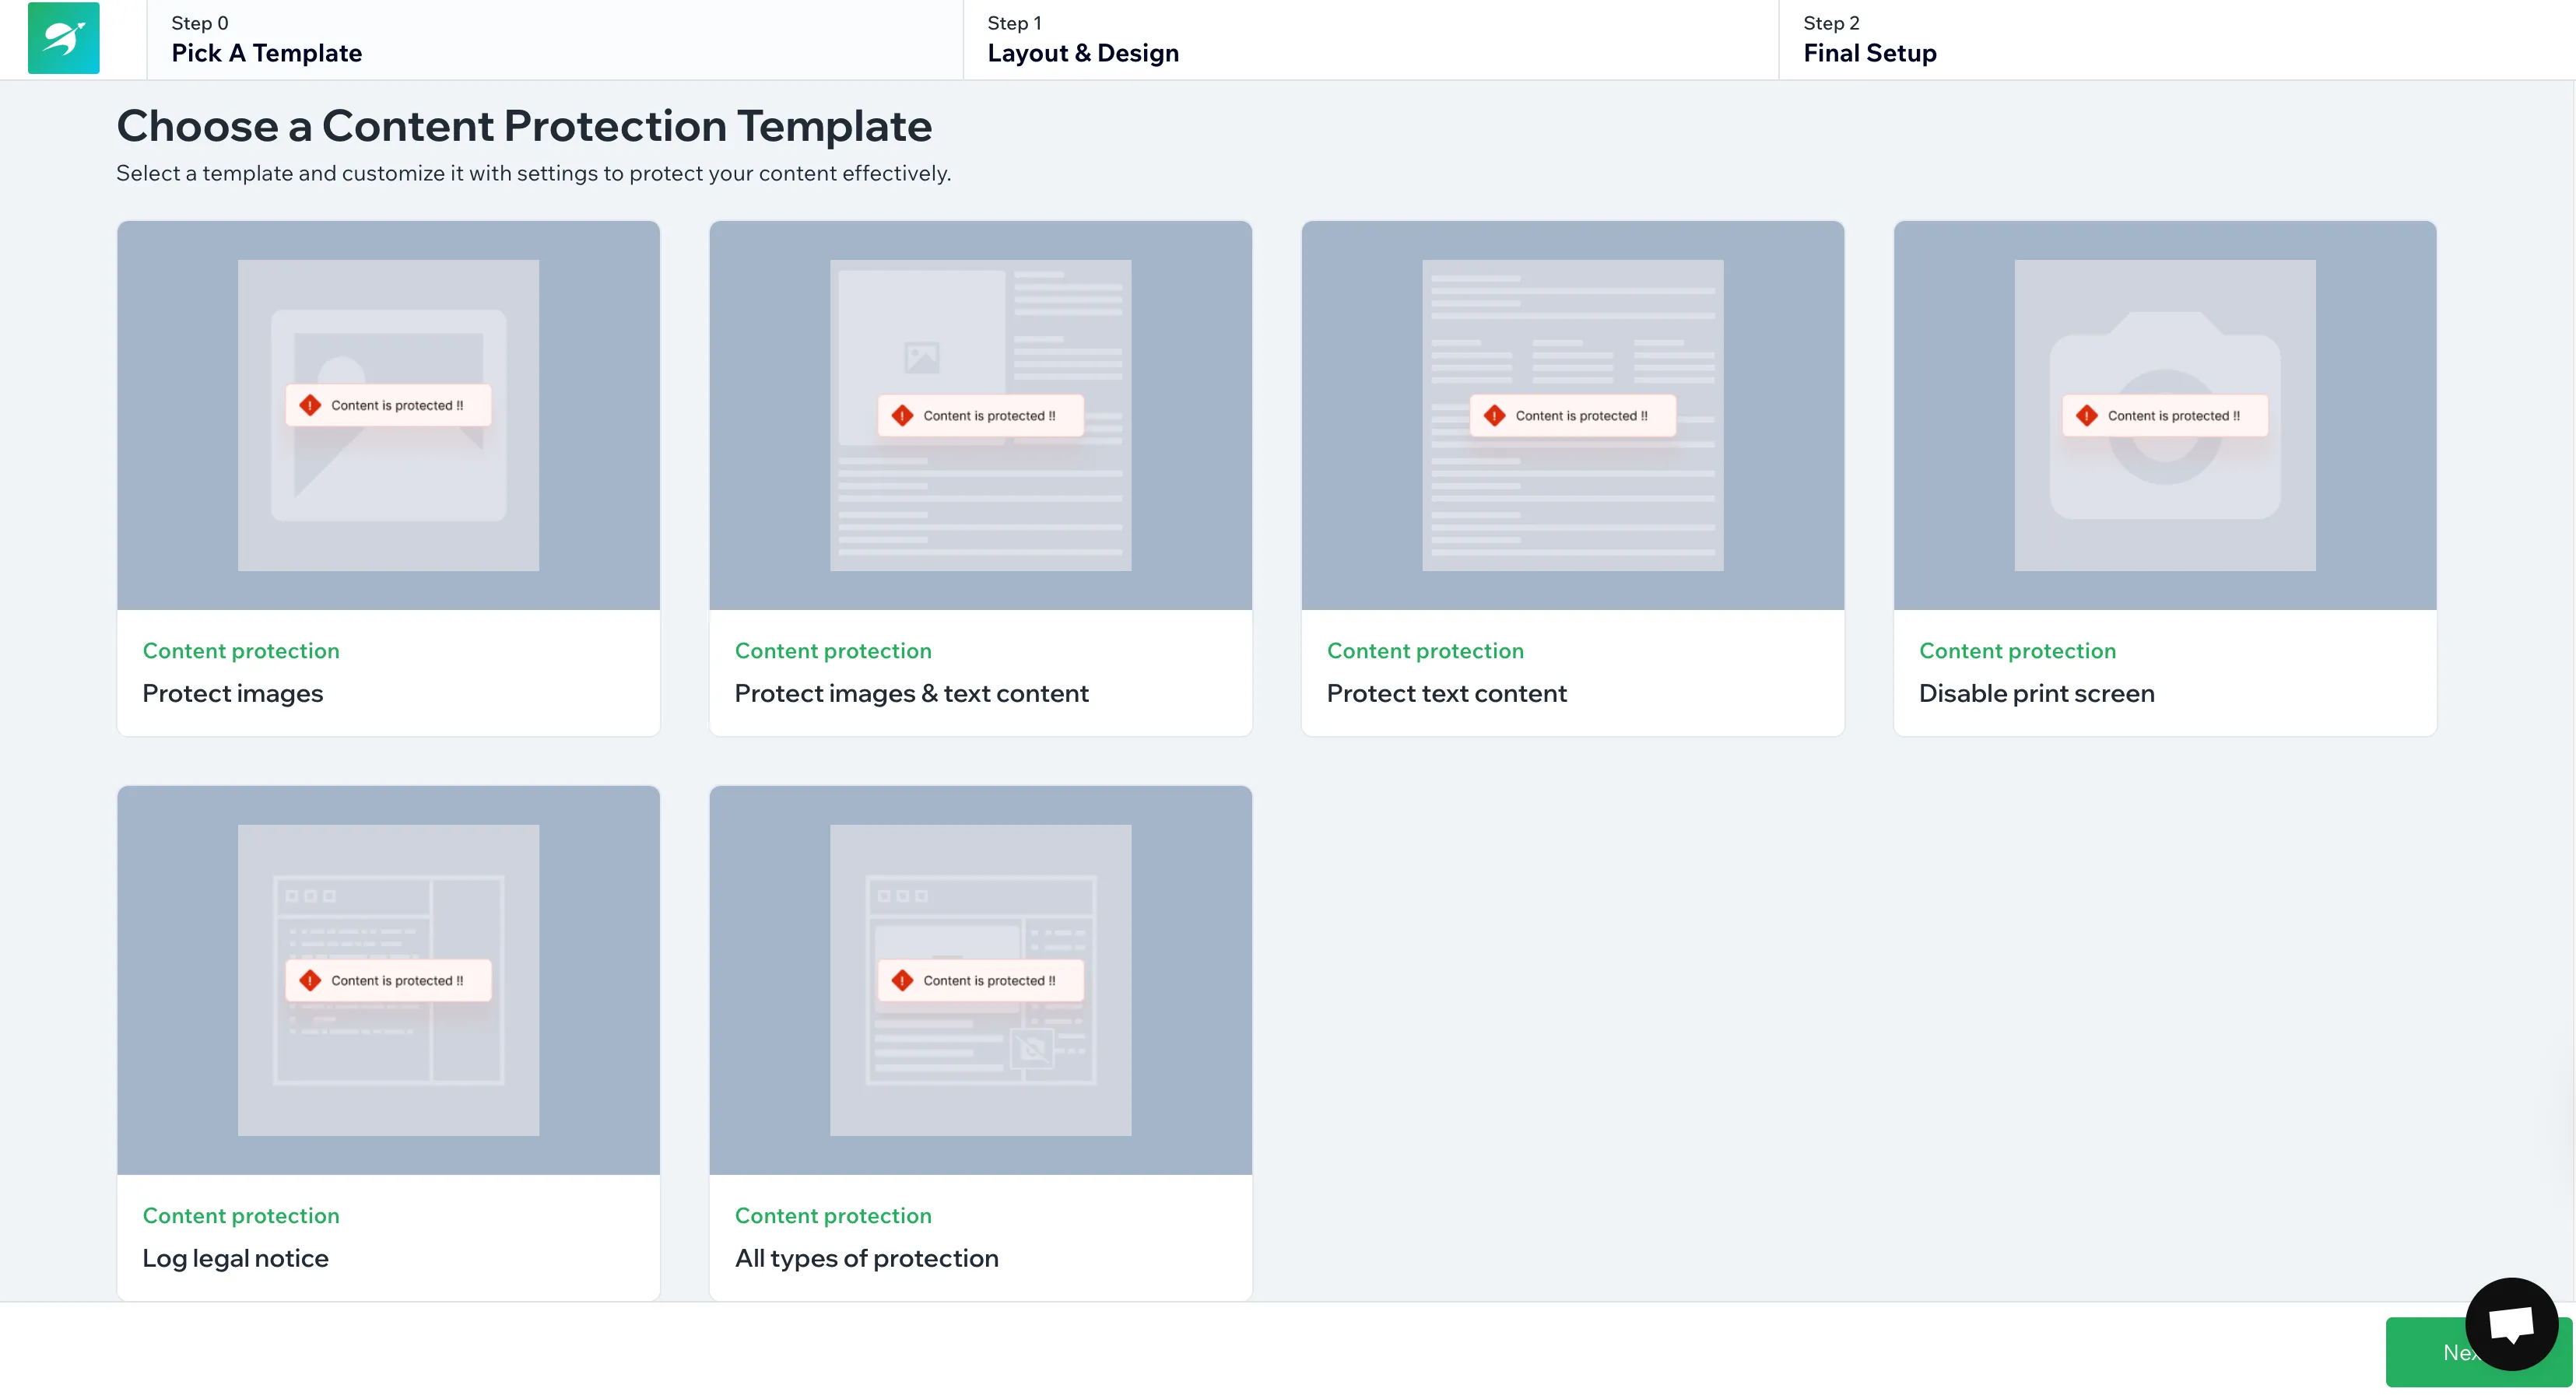Click red warning icon on Protect images preview
This screenshot has width=2576, height=1399.
click(310, 405)
